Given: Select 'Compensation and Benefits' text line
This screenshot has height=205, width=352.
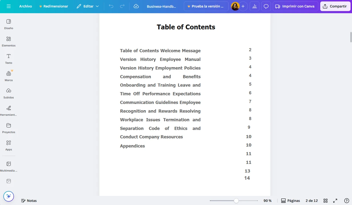Looking at the screenshot, I should pyautogui.click(x=160, y=77).
